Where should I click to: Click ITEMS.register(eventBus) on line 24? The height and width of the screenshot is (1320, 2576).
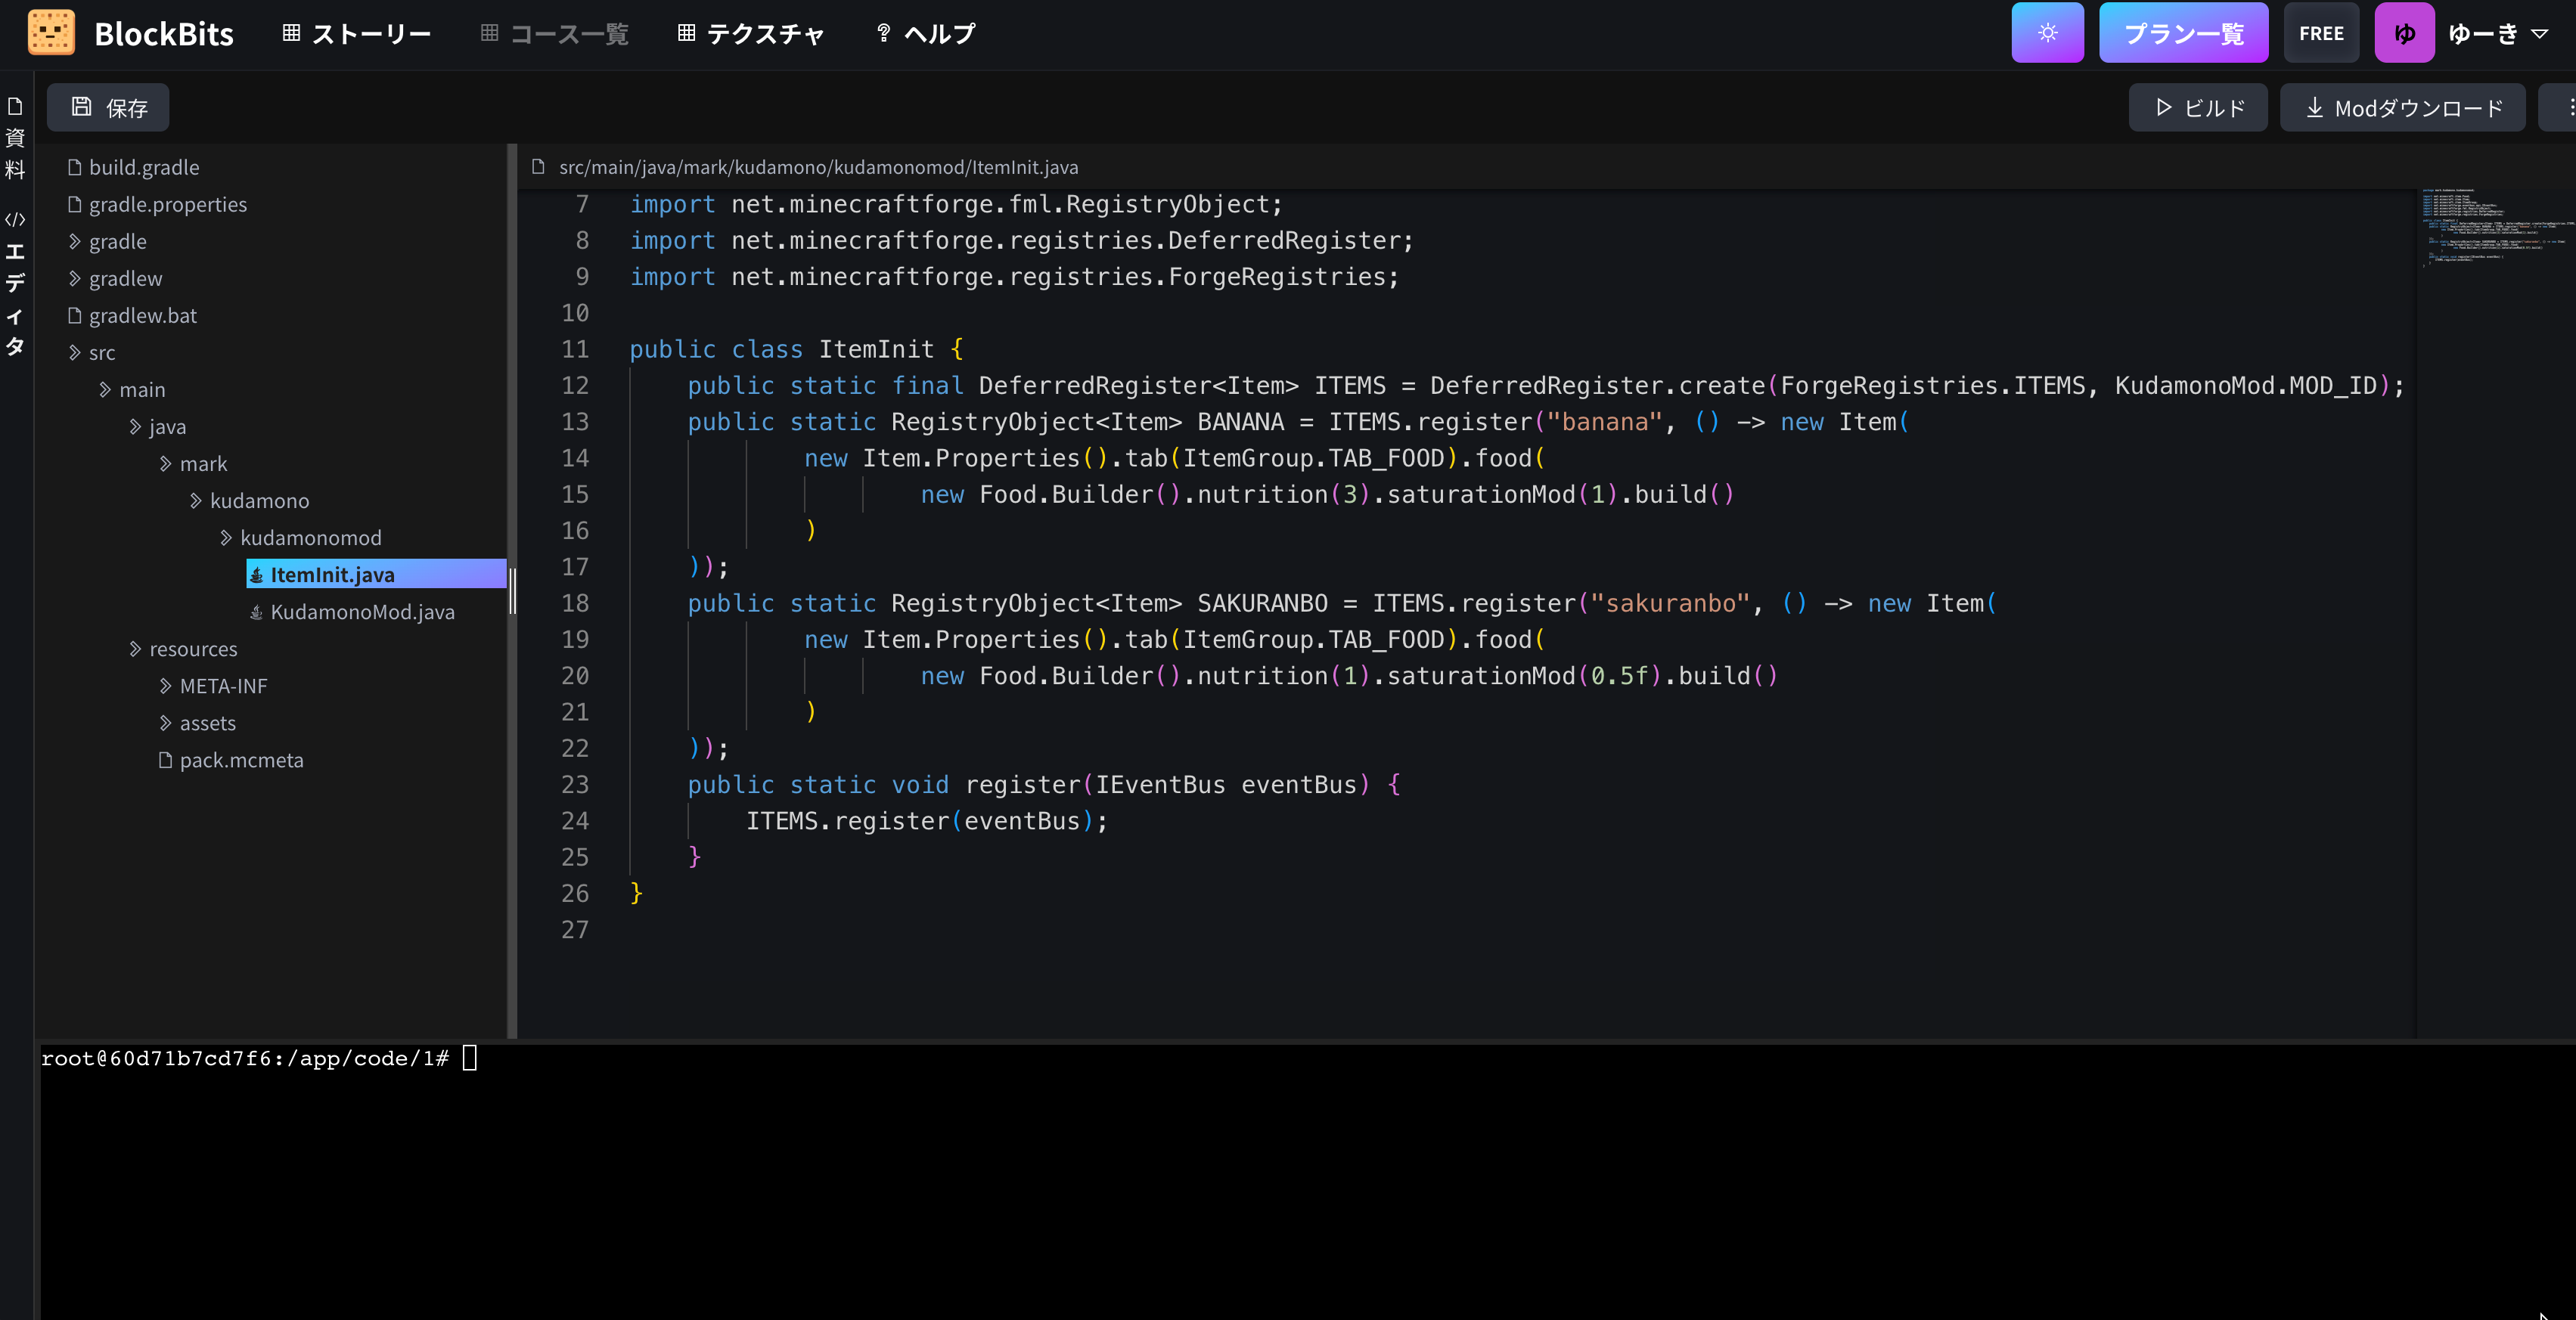[x=919, y=820]
